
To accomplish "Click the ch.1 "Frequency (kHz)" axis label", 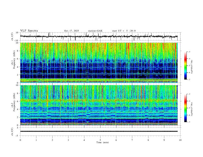I will (x=14, y=60).
